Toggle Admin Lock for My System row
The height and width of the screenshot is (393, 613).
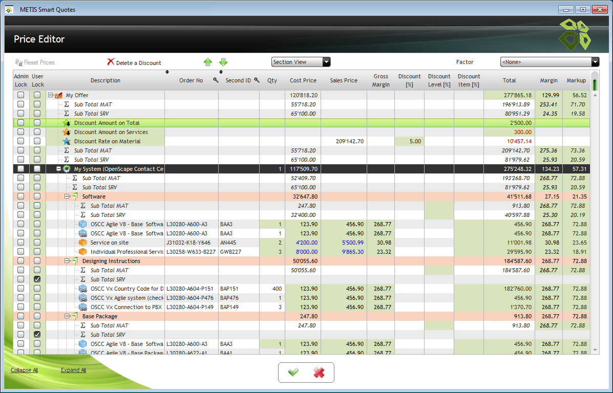coord(20,169)
